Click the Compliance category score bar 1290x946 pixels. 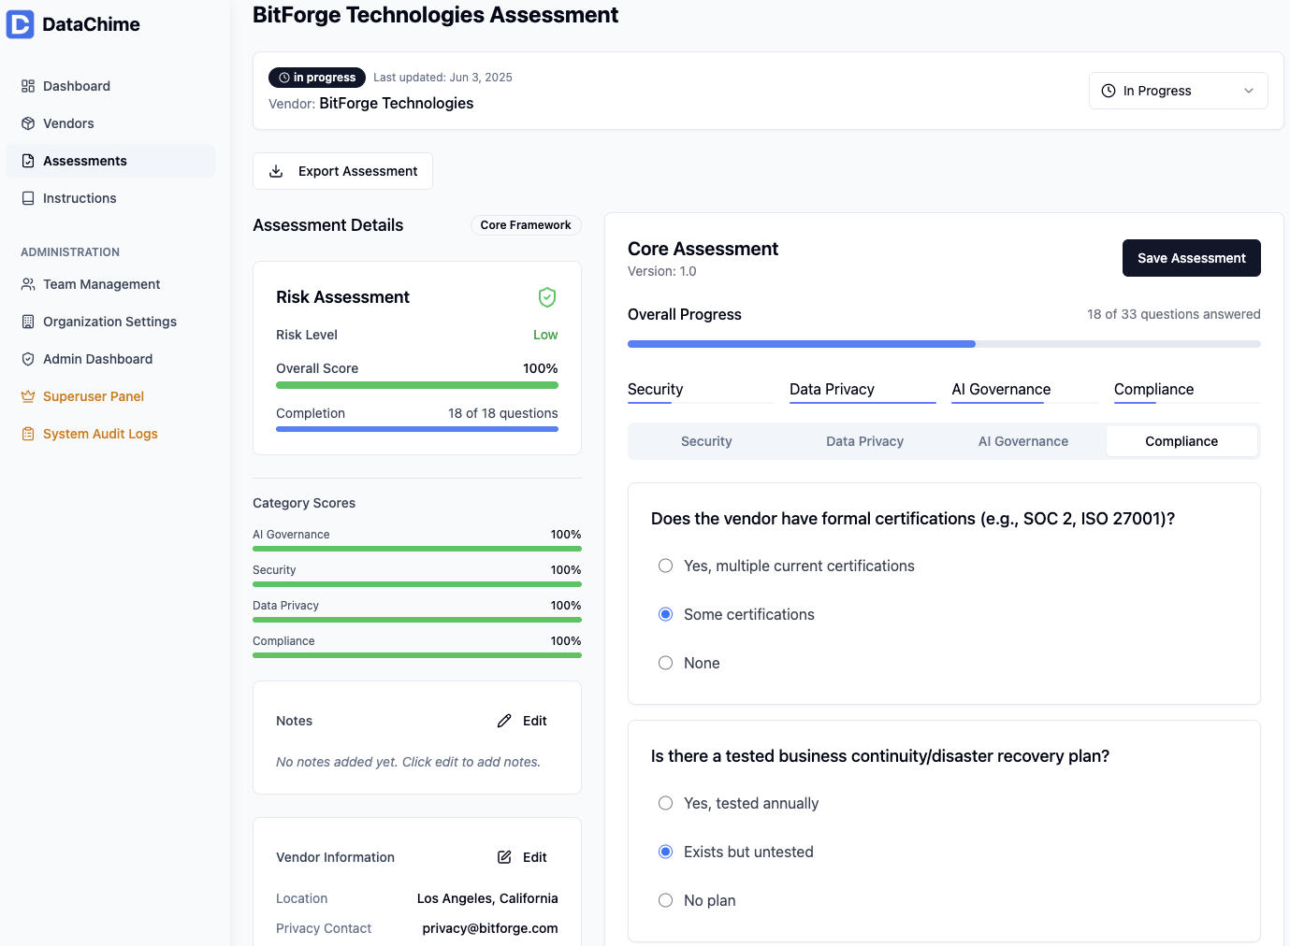pyautogui.click(x=417, y=655)
